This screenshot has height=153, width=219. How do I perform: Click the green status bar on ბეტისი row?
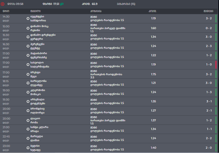pos(216,148)
